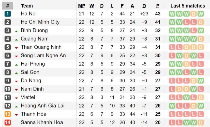Click the Last 5 matches header

coord(188,6)
